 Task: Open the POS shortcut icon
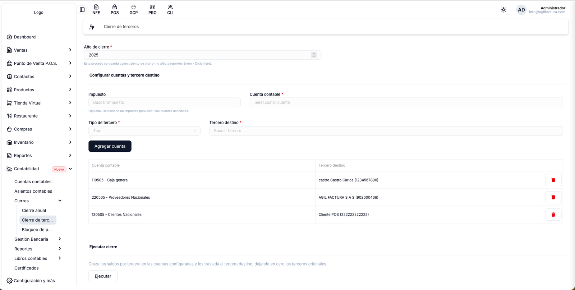point(115,10)
